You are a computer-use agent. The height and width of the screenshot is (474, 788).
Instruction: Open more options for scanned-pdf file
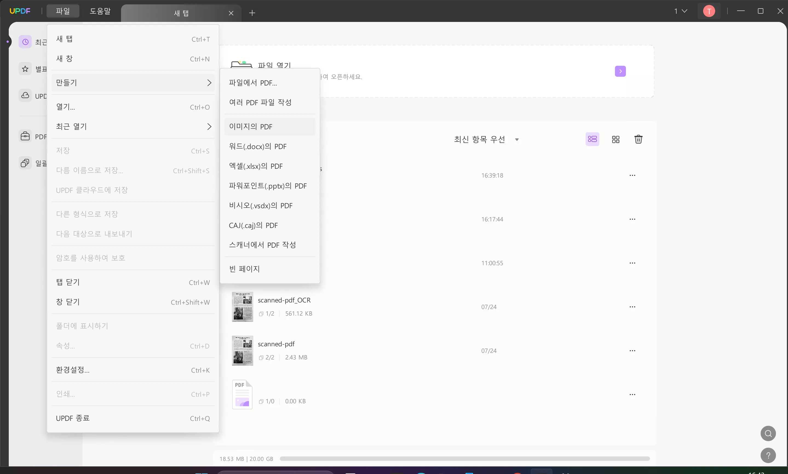(632, 351)
